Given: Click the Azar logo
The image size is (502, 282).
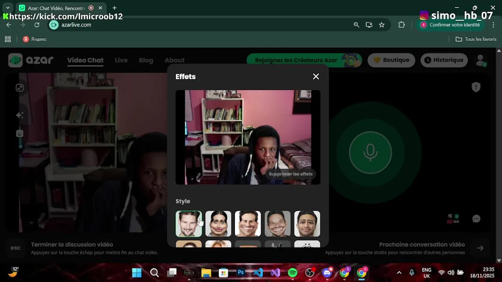Looking at the screenshot, I should [31, 60].
